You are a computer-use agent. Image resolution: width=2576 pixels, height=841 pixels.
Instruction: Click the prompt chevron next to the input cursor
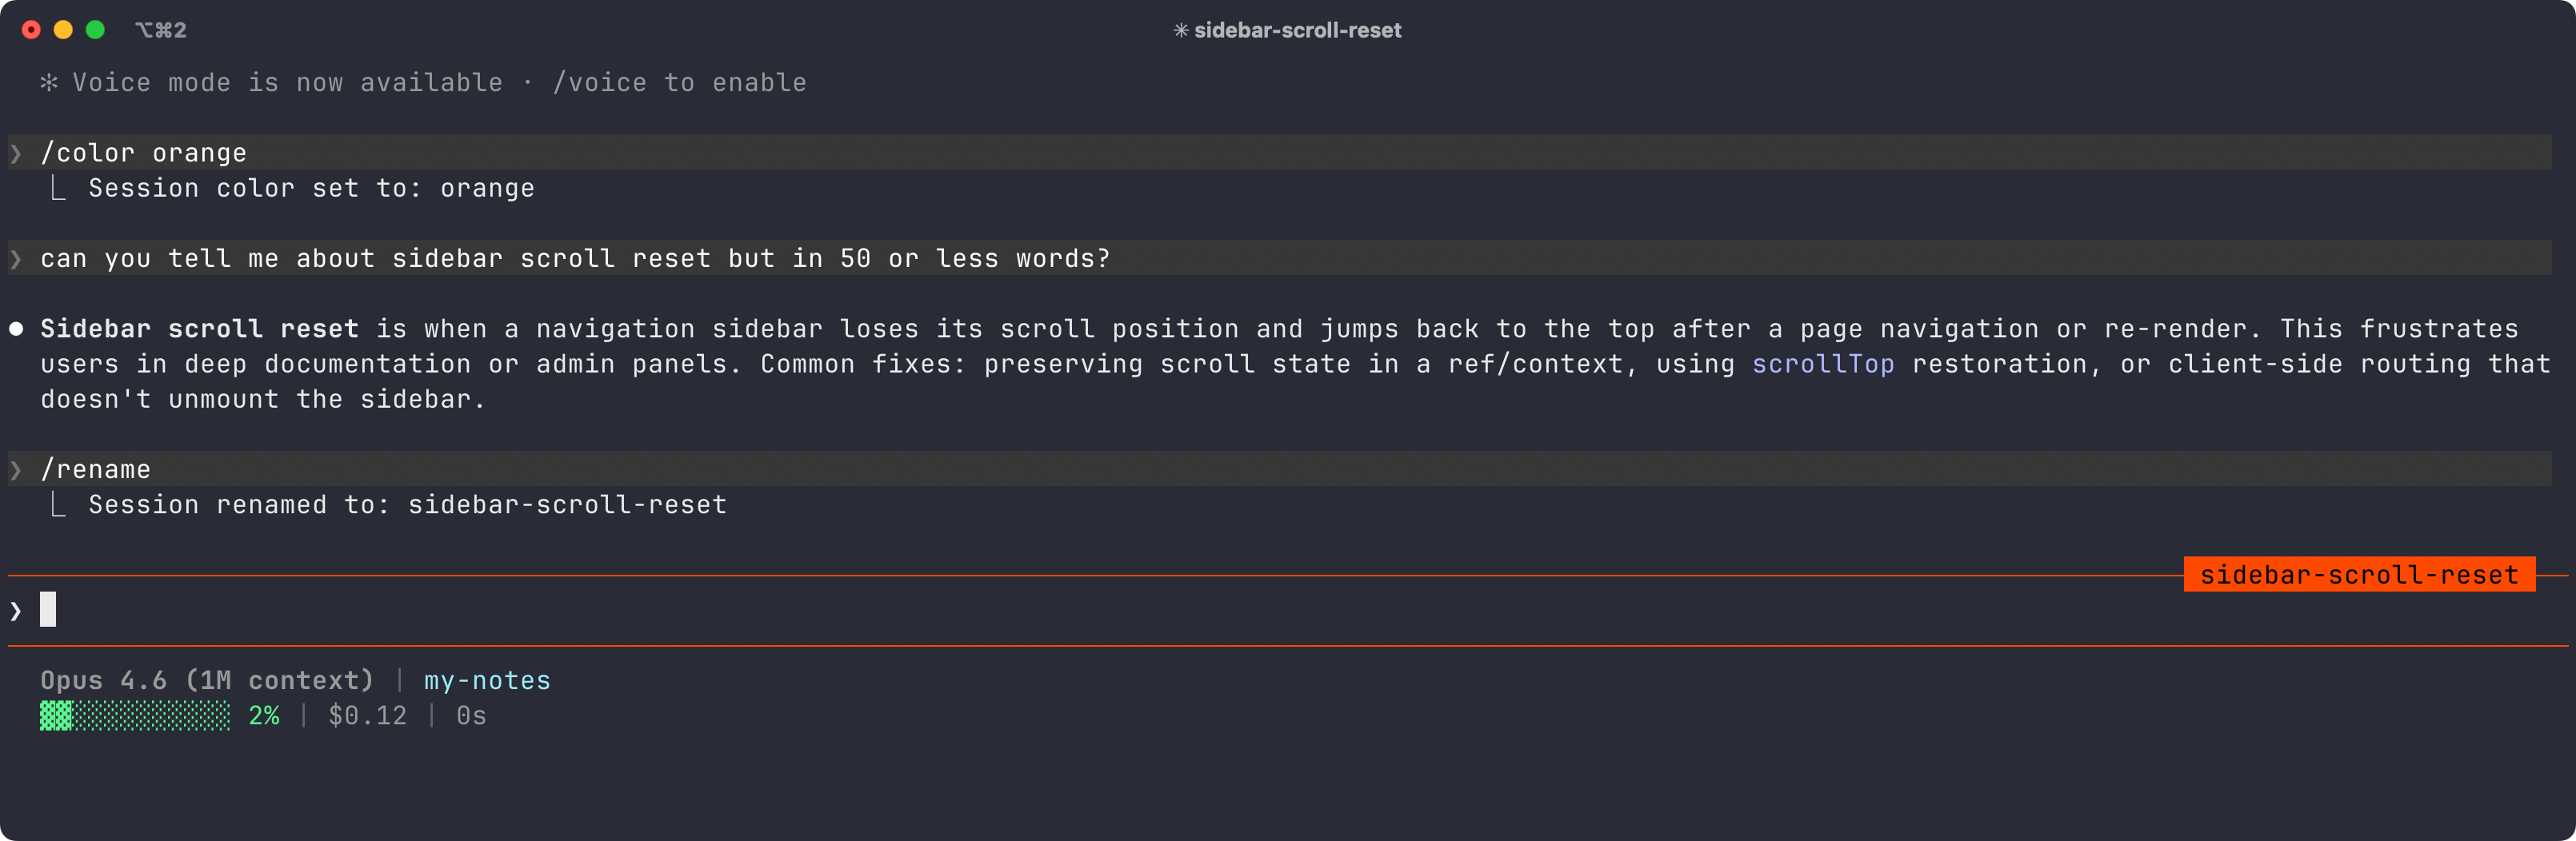pos(14,609)
